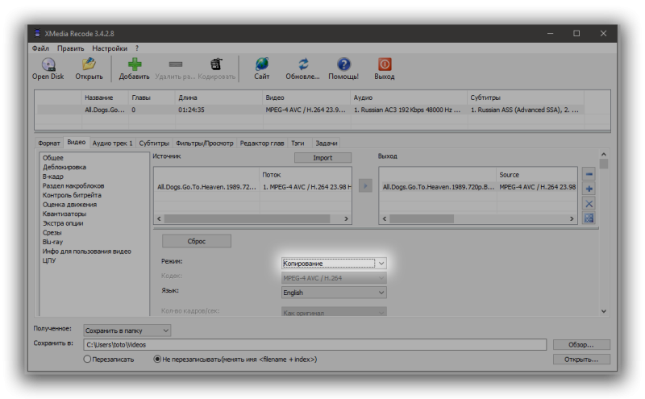Select the Перезаписать radio button

(87, 360)
